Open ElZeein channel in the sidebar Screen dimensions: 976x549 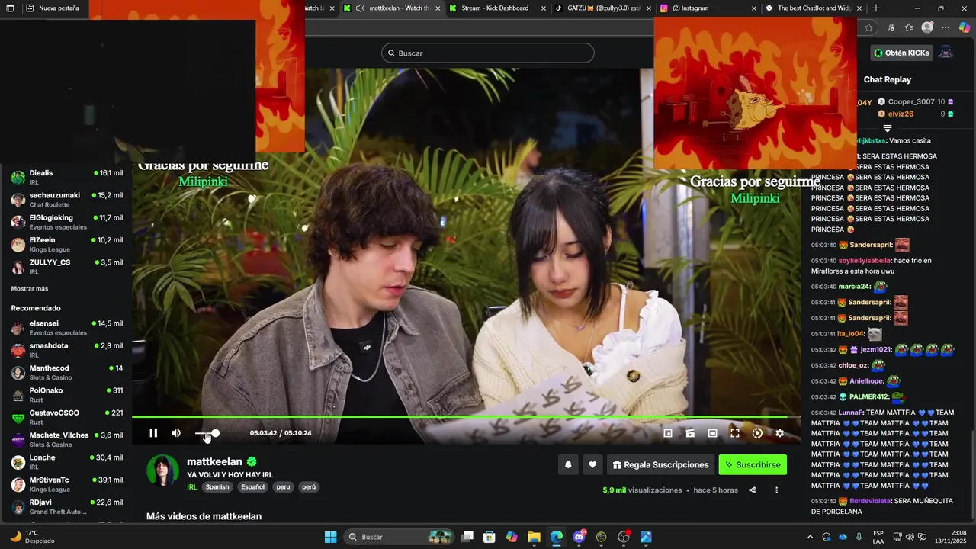[66, 244]
